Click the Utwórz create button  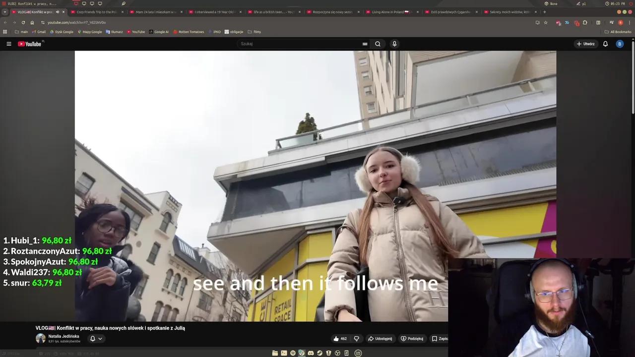point(585,44)
